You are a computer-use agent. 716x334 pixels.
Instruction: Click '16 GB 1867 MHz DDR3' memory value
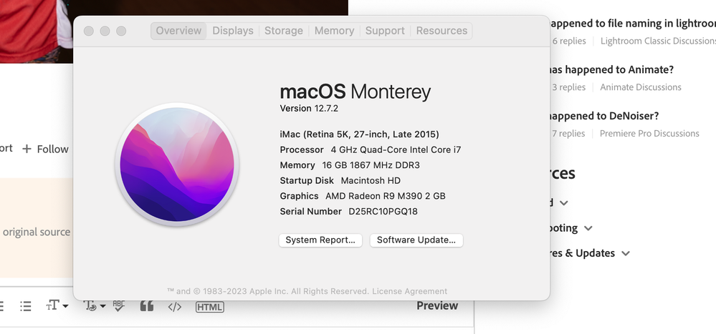tap(371, 165)
